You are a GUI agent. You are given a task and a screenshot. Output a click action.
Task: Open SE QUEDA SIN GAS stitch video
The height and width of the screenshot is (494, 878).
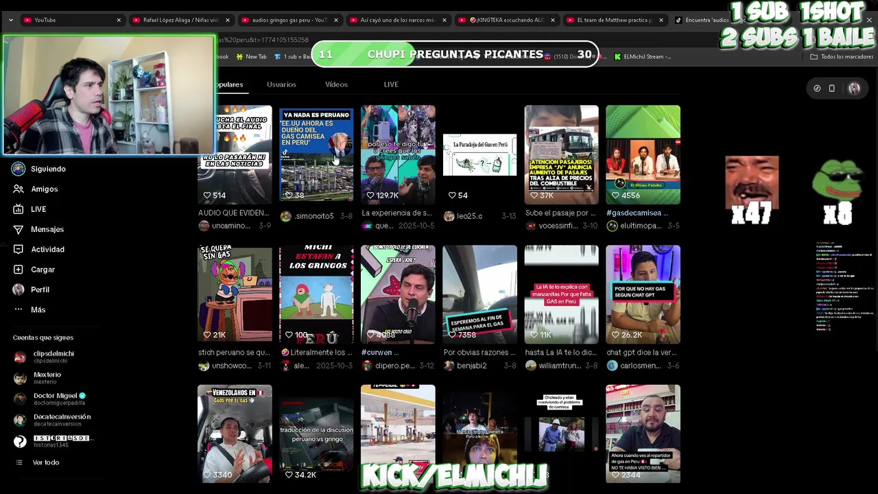tap(235, 294)
